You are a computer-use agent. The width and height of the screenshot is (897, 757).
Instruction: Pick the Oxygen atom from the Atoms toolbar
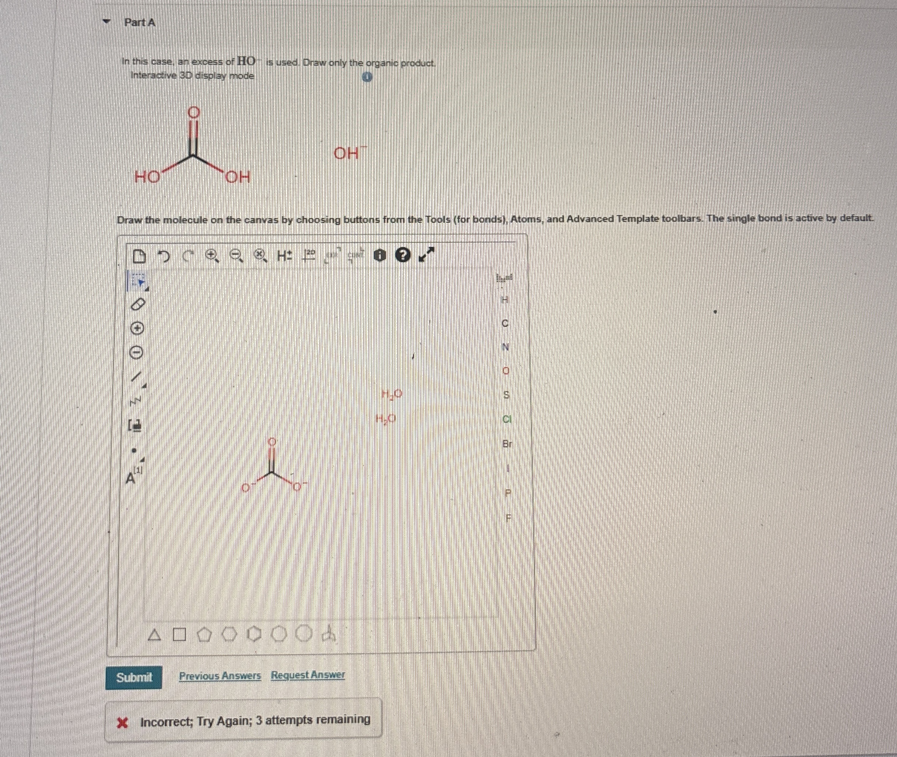pos(506,371)
